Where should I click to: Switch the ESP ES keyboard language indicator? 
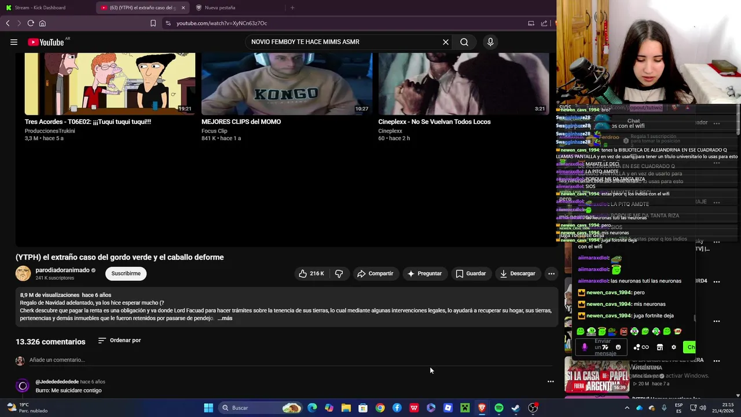(679, 408)
